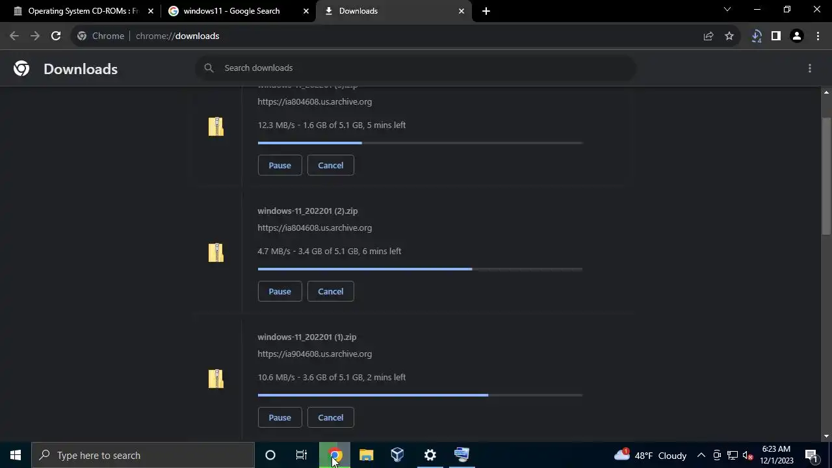Pause the 12.3 MB/s download
832x468 pixels.
click(279, 165)
